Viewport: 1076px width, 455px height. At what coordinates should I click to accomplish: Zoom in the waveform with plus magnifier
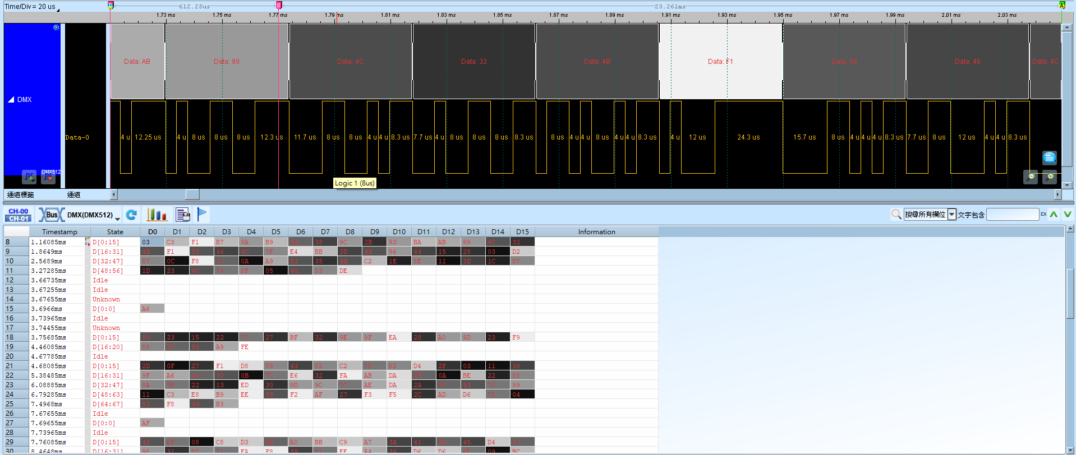[x=1050, y=177]
